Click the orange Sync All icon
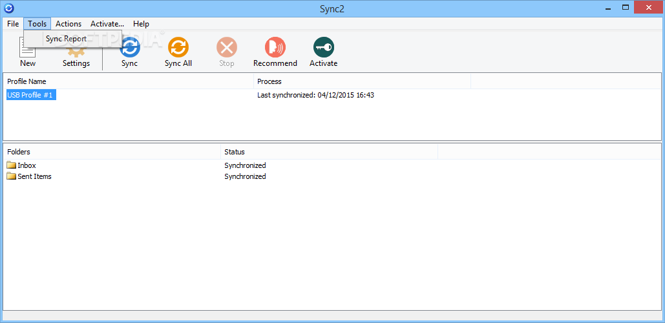The image size is (665, 323). tap(178, 47)
